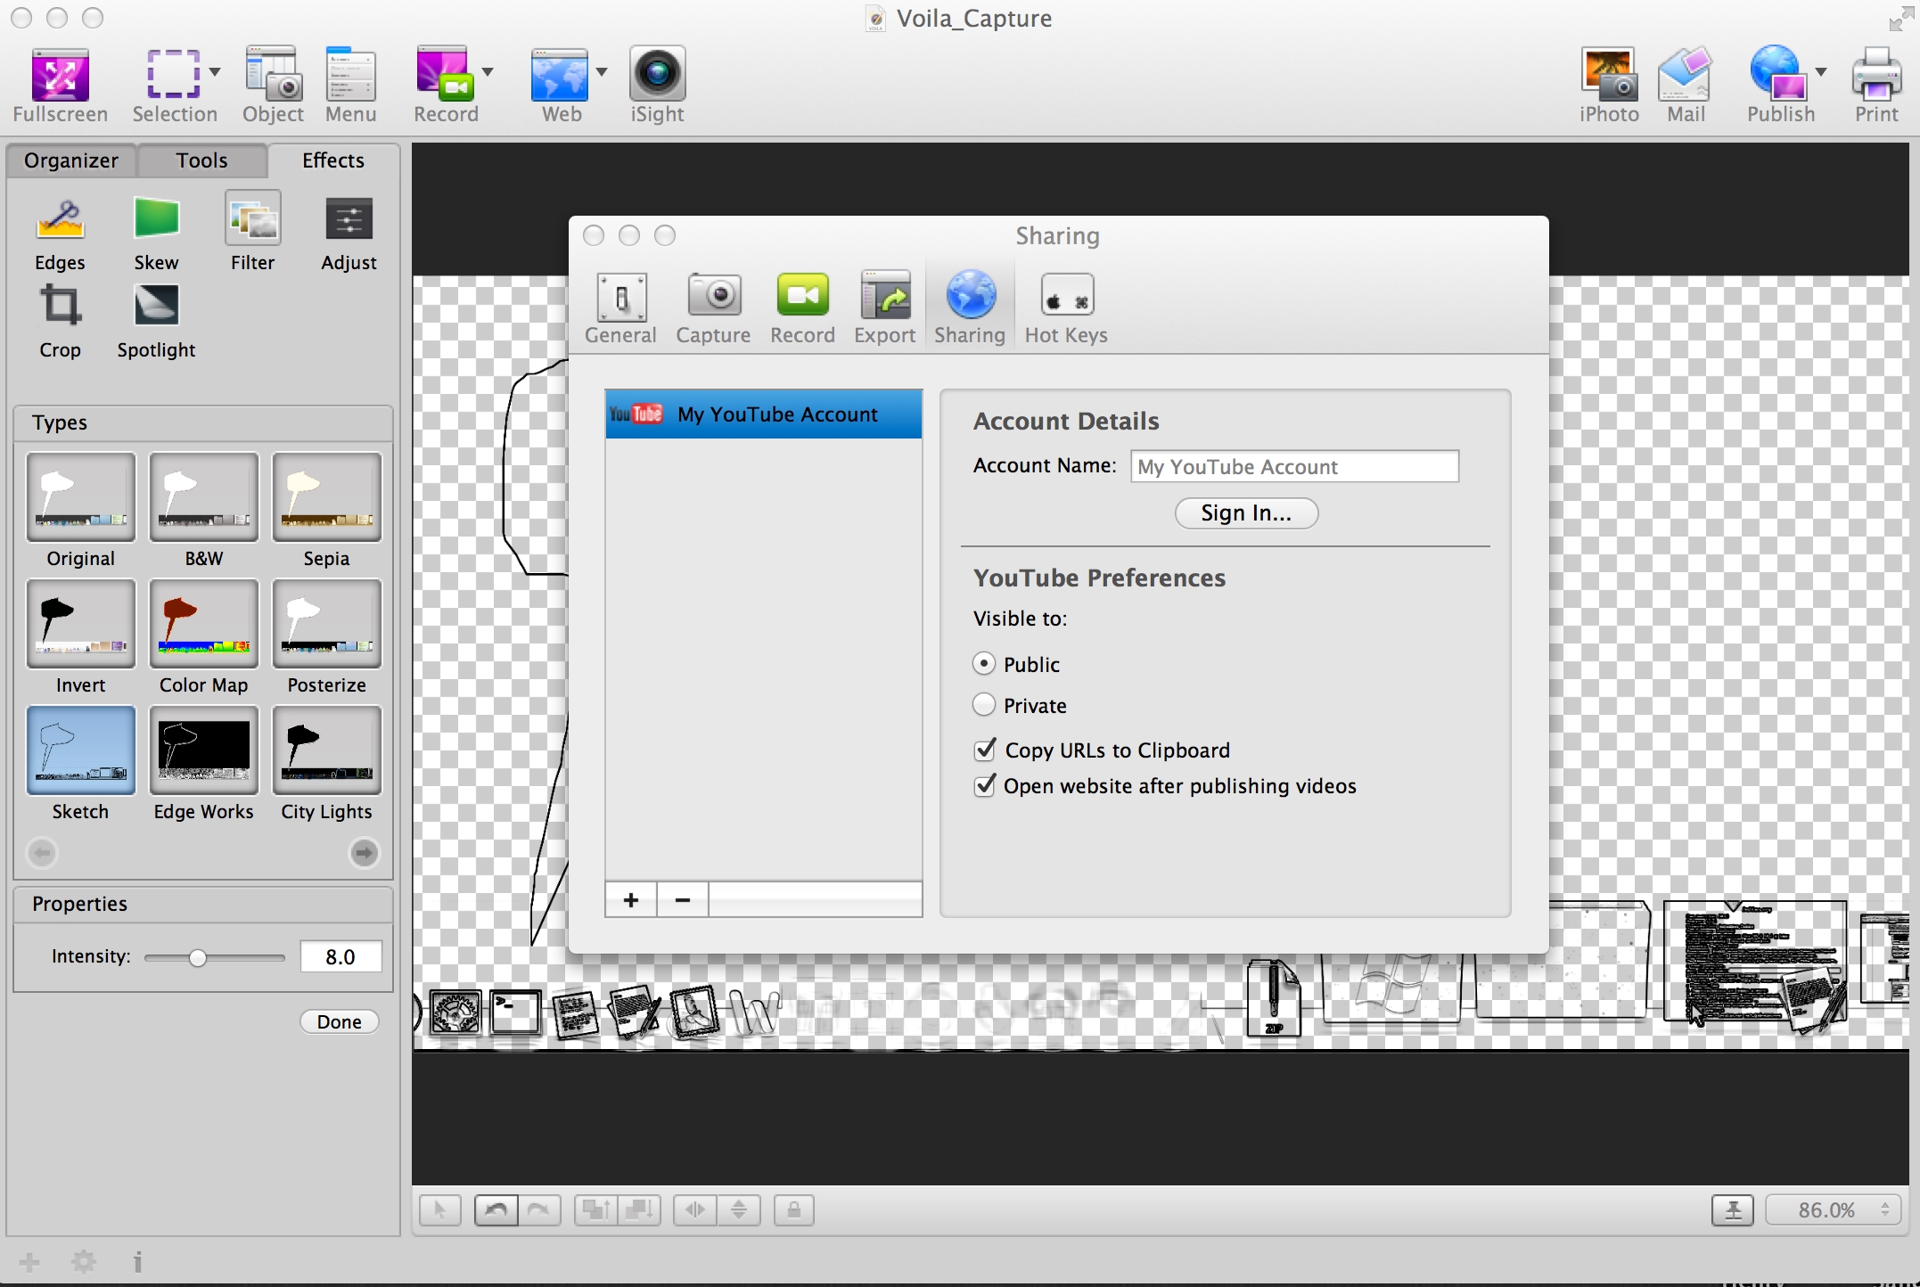This screenshot has width=1920, height=1287.
Task: Open the zoom percentage stepper dropdown
Action: (1884, 1209)
